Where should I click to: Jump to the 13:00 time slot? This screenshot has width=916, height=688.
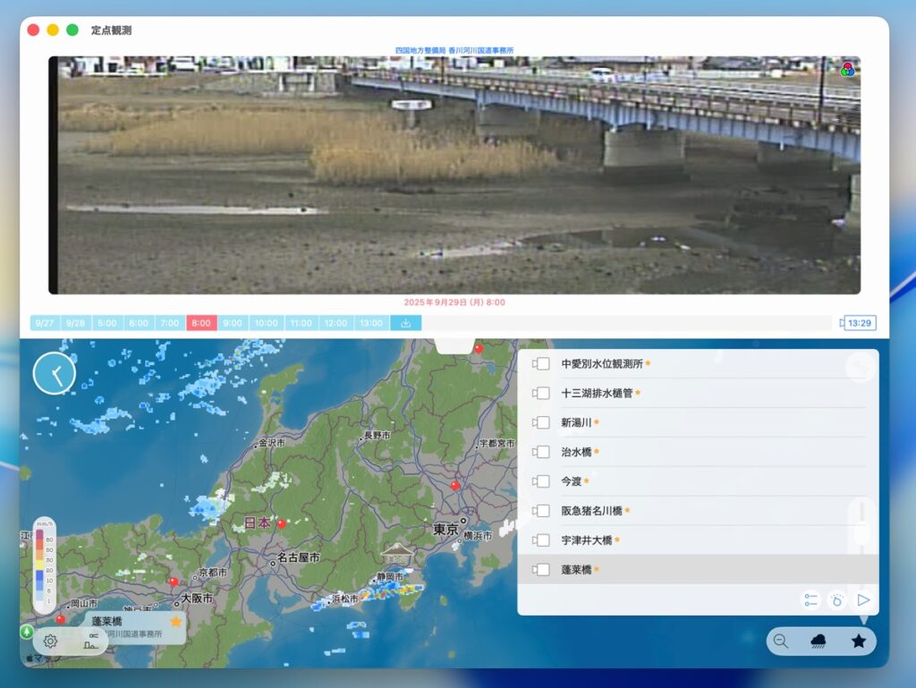[370, 323]
